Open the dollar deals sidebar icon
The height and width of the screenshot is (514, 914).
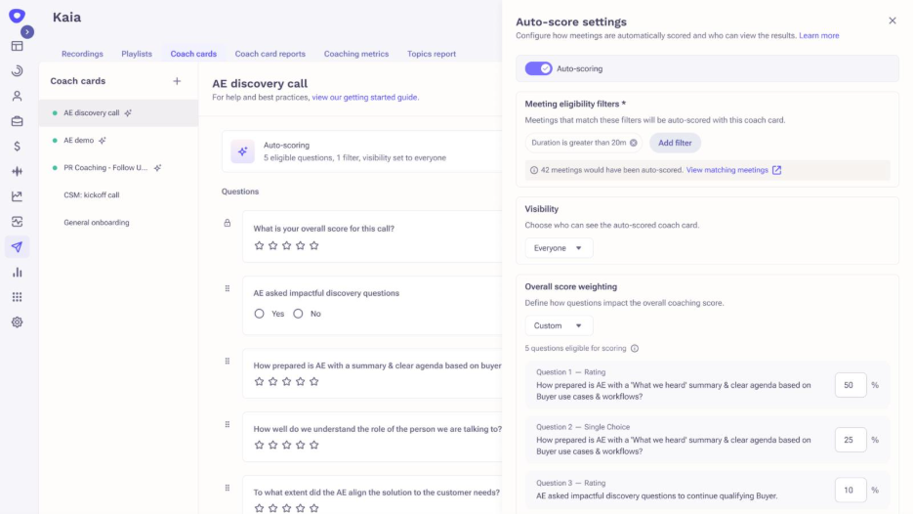(17, 147)
